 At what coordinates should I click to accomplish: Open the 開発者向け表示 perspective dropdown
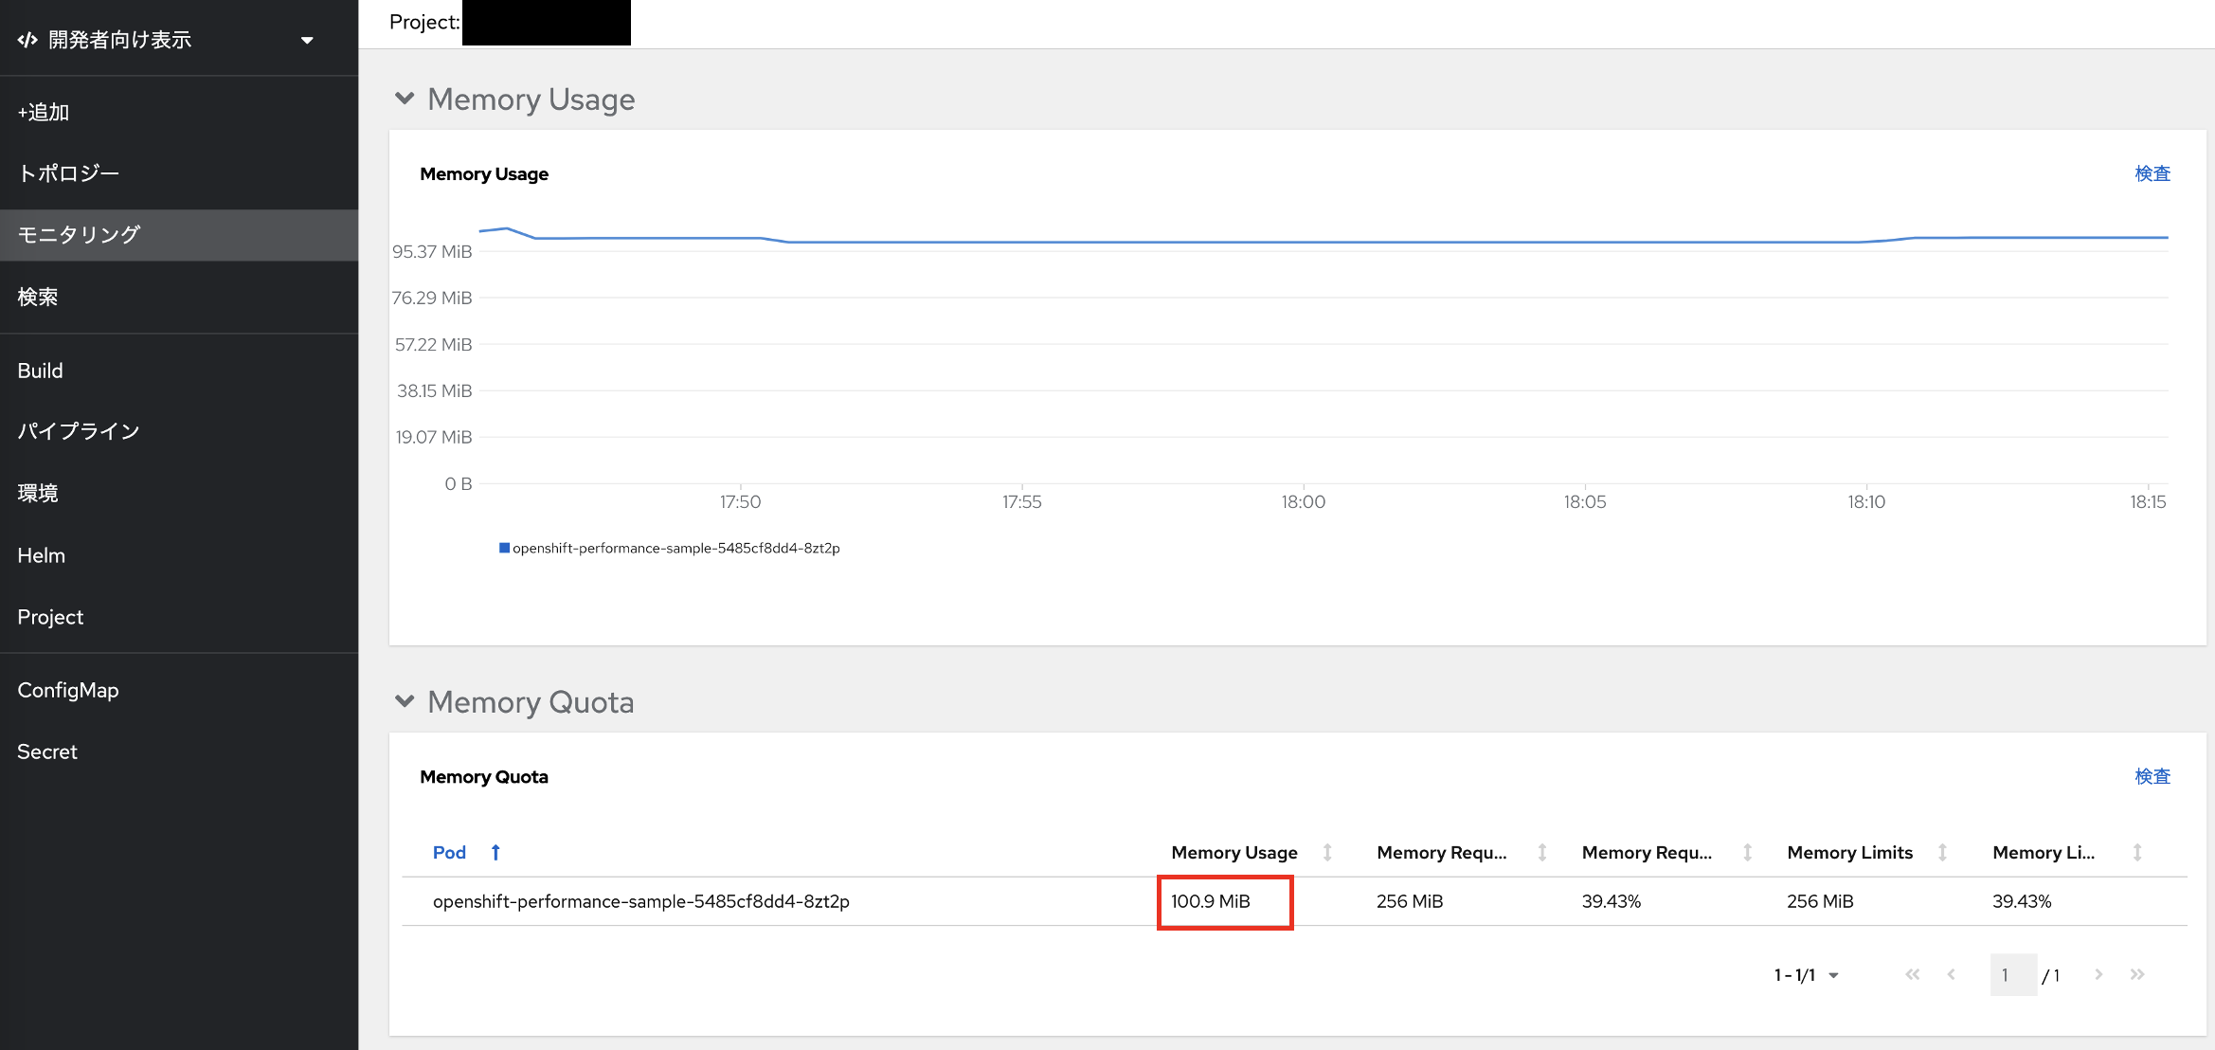point(306,40)
